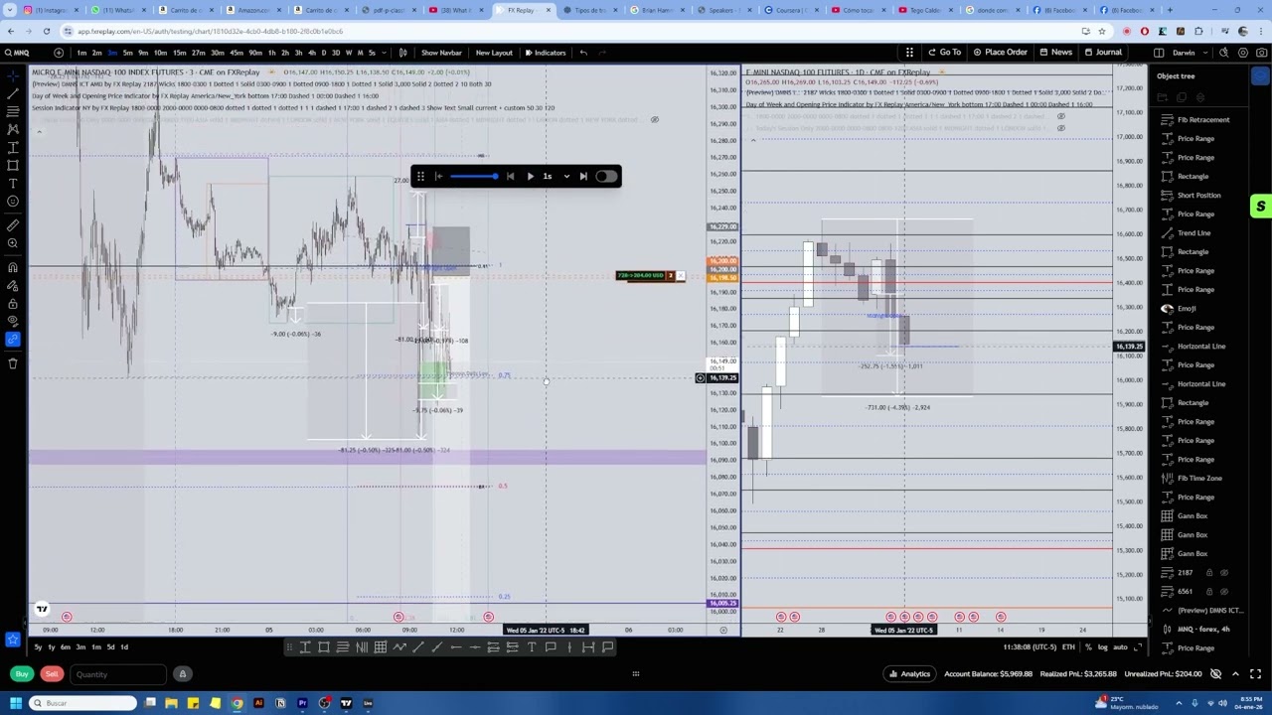Grab the top menu grip dots icon
Viewport: 1272px width, 715px height.
pyautogui.click(x=909, y=53)
